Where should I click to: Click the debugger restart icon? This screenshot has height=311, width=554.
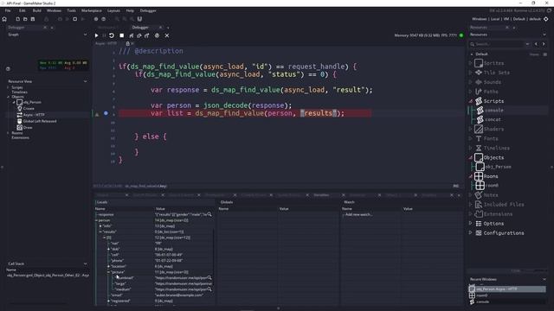(112, 35)
